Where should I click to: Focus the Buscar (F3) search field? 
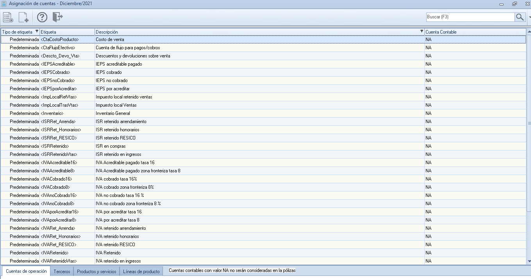click(x=470, y=17)
